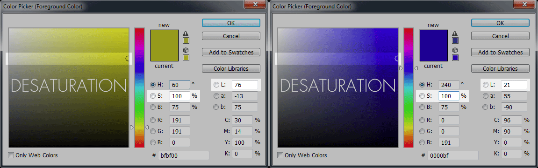Enable Only Web Colors in blue picker
This screenshot has height=168, width=538.
coord(280,155)
